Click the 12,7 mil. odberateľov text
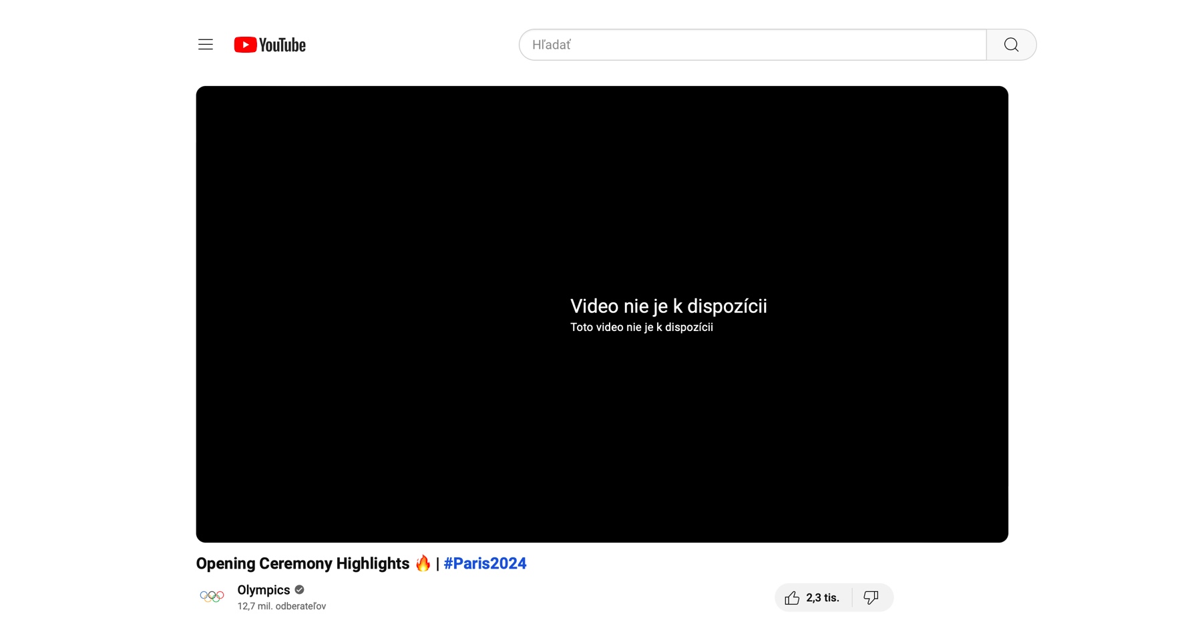 281,607
